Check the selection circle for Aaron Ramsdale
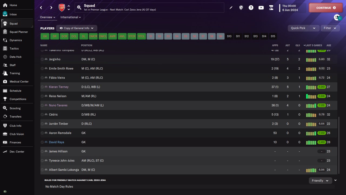This screenshot has height=195, width=346. tap(42, 133)
